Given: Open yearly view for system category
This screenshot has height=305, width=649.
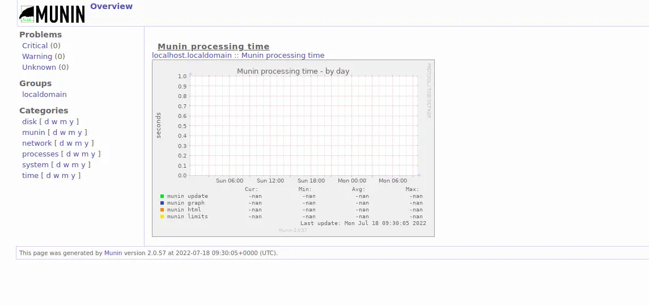Looking at the screenshot, I should click(x=83, y=165).
